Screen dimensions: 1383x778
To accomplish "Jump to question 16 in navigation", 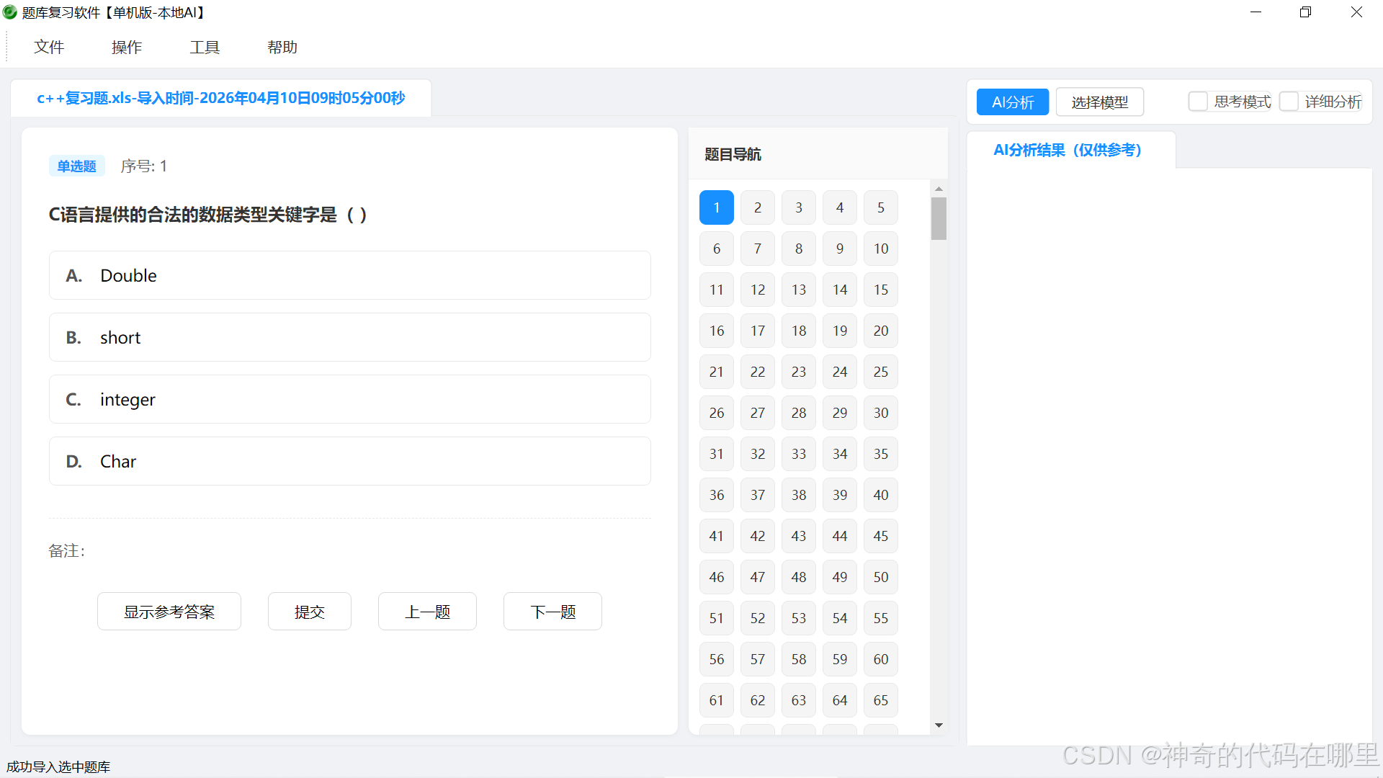I will pos(717,331).
